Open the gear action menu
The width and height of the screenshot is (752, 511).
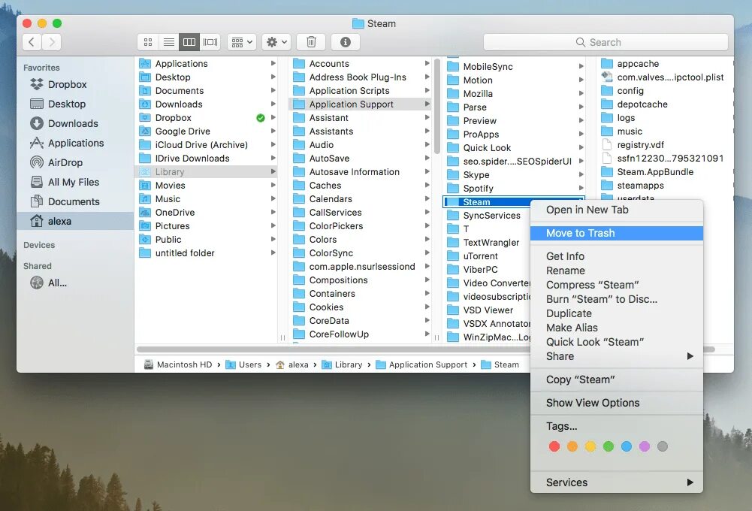click(x=276, y=42)
